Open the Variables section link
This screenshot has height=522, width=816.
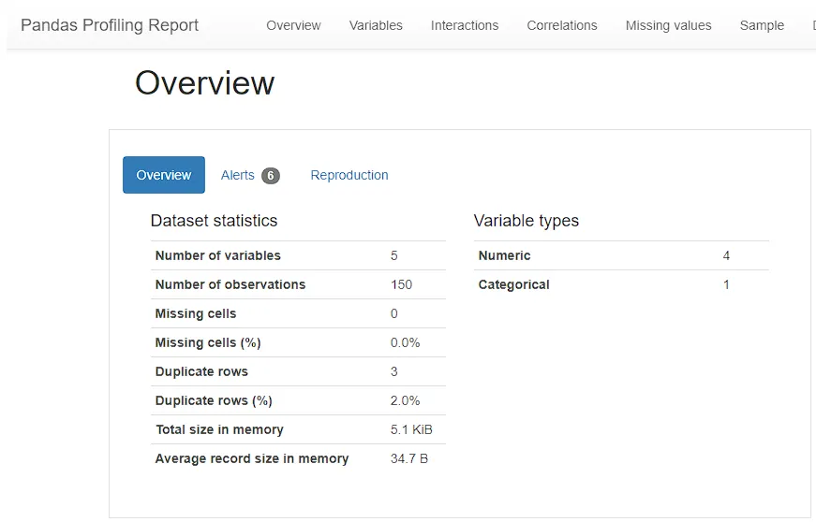[x=376, y=25]
